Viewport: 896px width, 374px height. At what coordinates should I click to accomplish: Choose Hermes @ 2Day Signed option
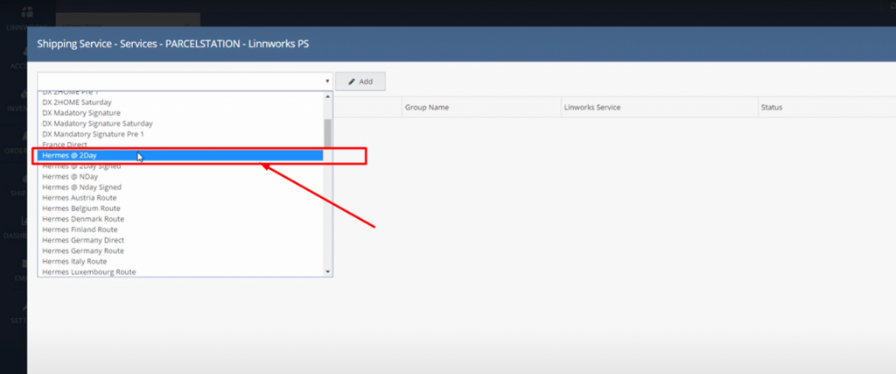180,166
